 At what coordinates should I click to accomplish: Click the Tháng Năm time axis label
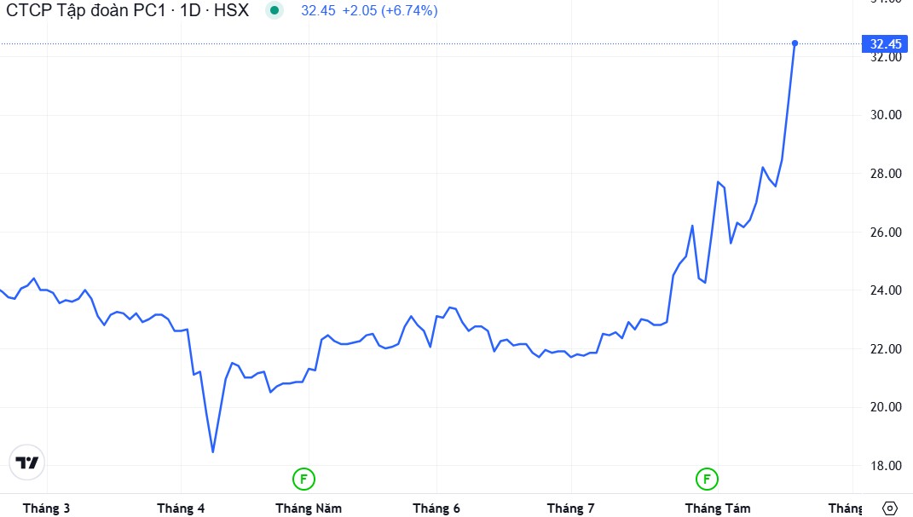point(309,508)
